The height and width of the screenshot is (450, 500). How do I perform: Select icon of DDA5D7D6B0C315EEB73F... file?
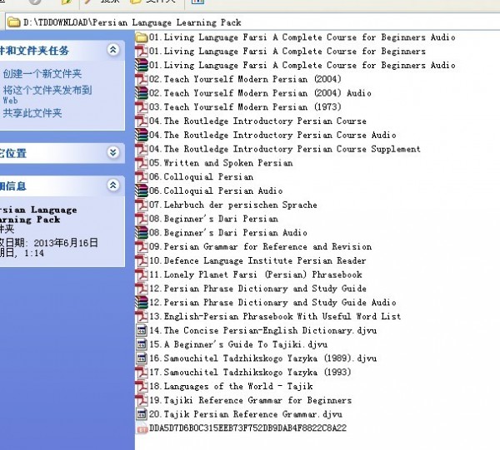142,428
